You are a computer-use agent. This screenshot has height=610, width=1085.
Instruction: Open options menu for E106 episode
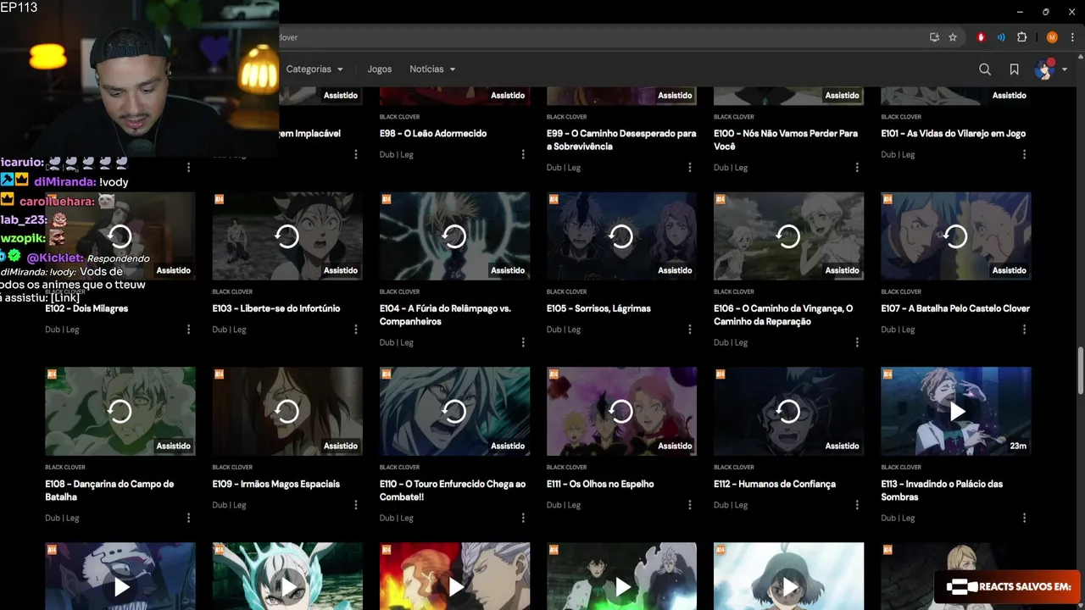(x=857, y=342)
